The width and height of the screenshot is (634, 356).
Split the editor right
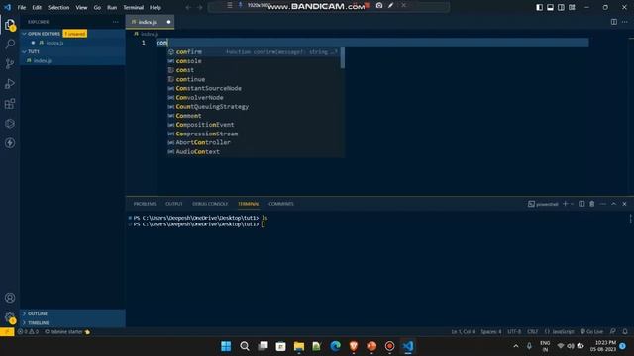click(614, 22)
